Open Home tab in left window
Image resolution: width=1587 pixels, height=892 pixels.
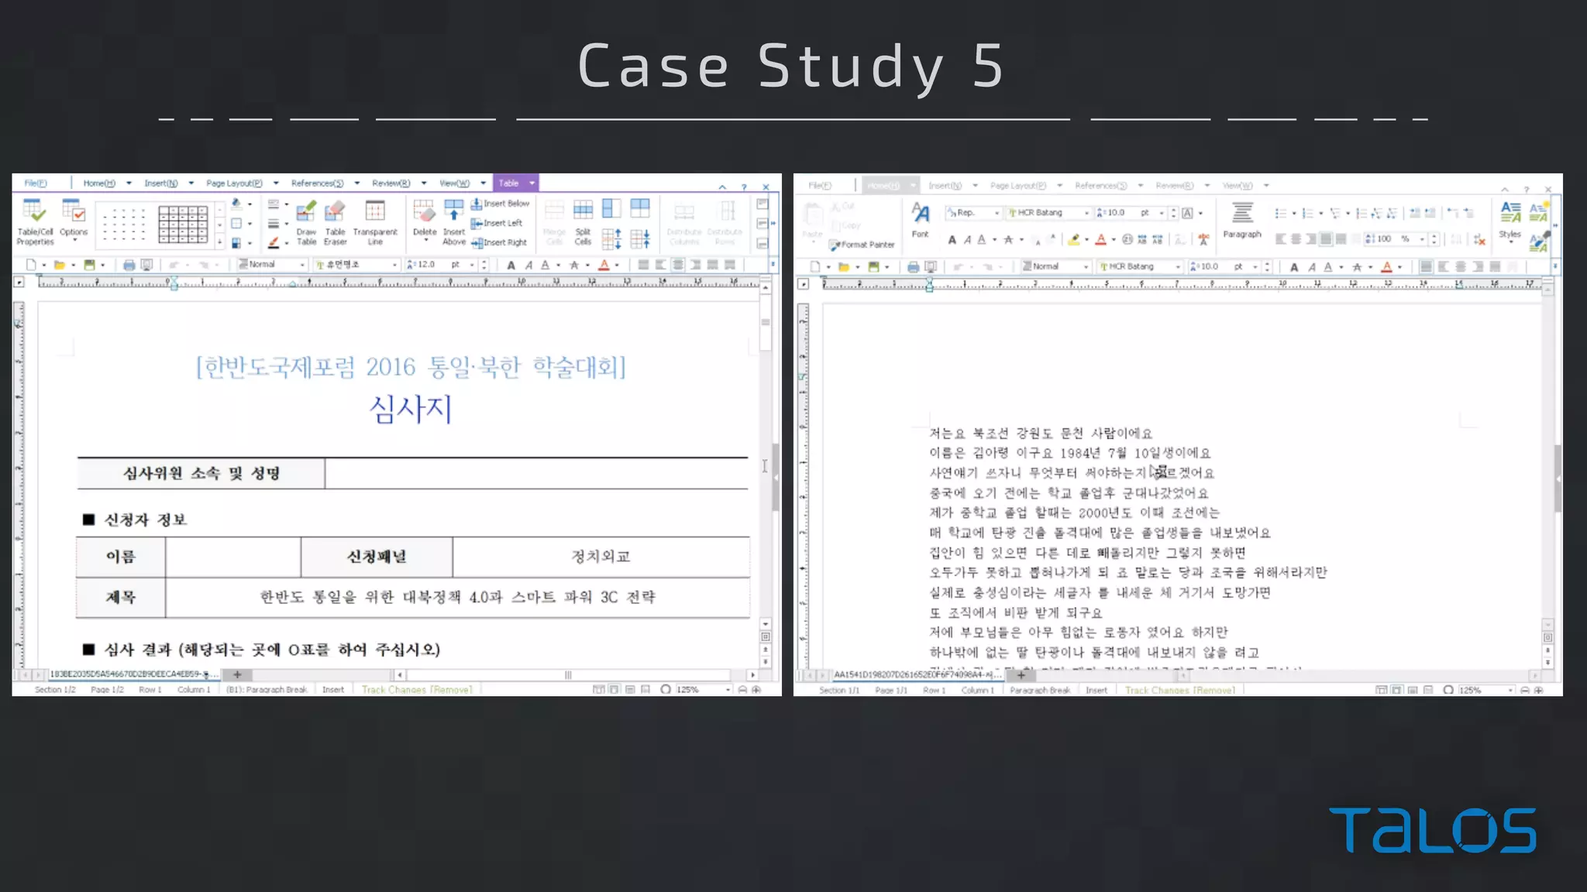(x=99, y=184)
